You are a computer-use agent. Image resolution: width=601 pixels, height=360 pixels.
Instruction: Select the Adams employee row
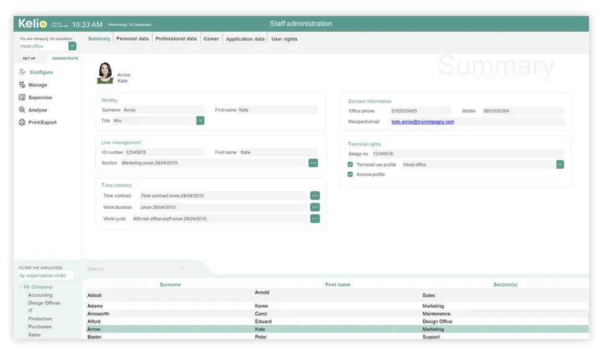click(337, 306)
